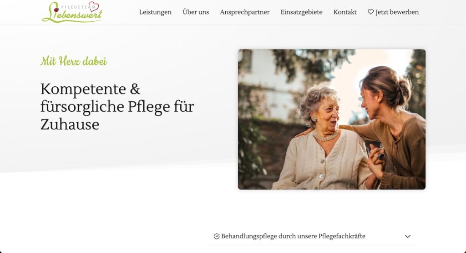This screenshot has height=253, width=466.
Task: Open the green Liebenswert script wordmark
Action: [x=72, y=15]
